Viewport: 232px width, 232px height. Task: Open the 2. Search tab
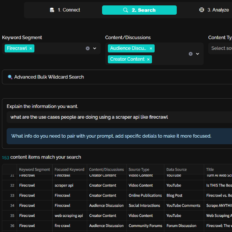(x=139, y=10)
